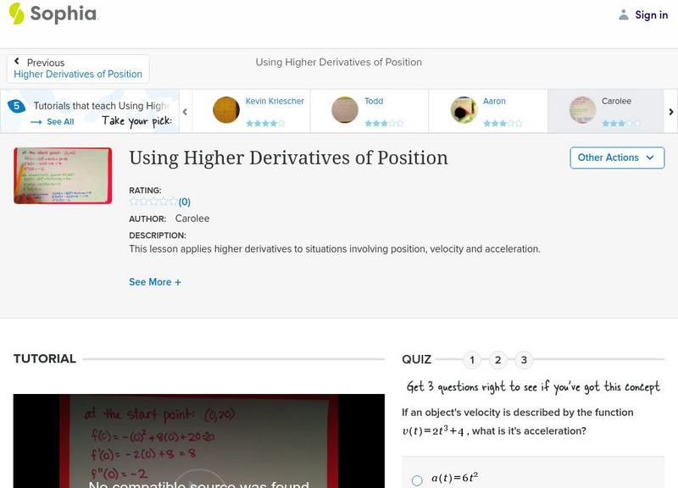Go back to Higher Derivatives of Position
Image resolution: width=678 pixels, height=488 pixels.
(x=78, y=74)
